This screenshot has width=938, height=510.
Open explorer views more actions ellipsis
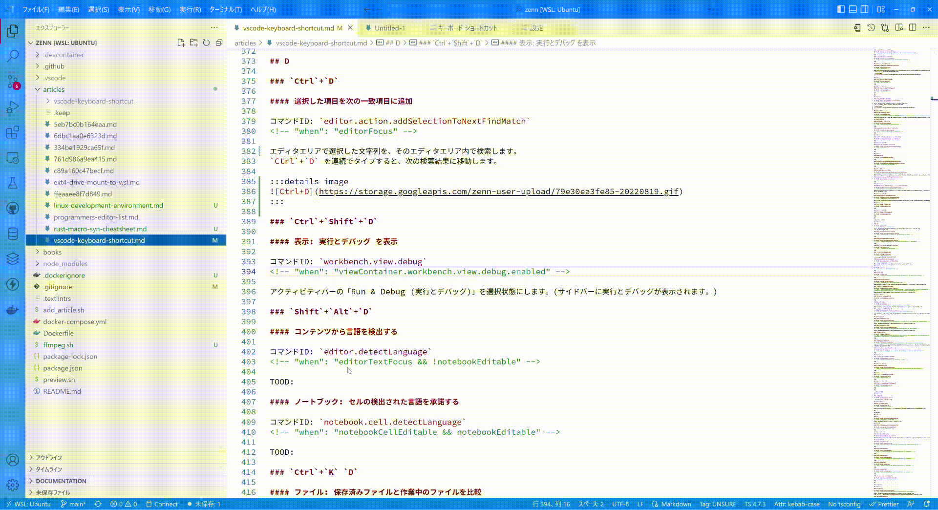click(x=214, y=27)
